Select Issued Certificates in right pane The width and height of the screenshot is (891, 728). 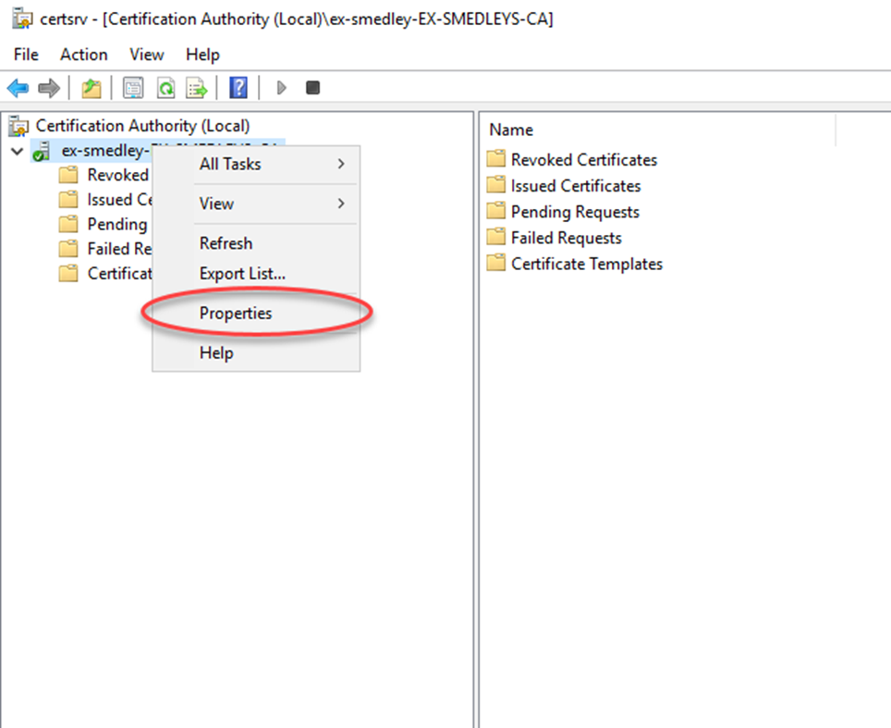click(x=575, y=186)
